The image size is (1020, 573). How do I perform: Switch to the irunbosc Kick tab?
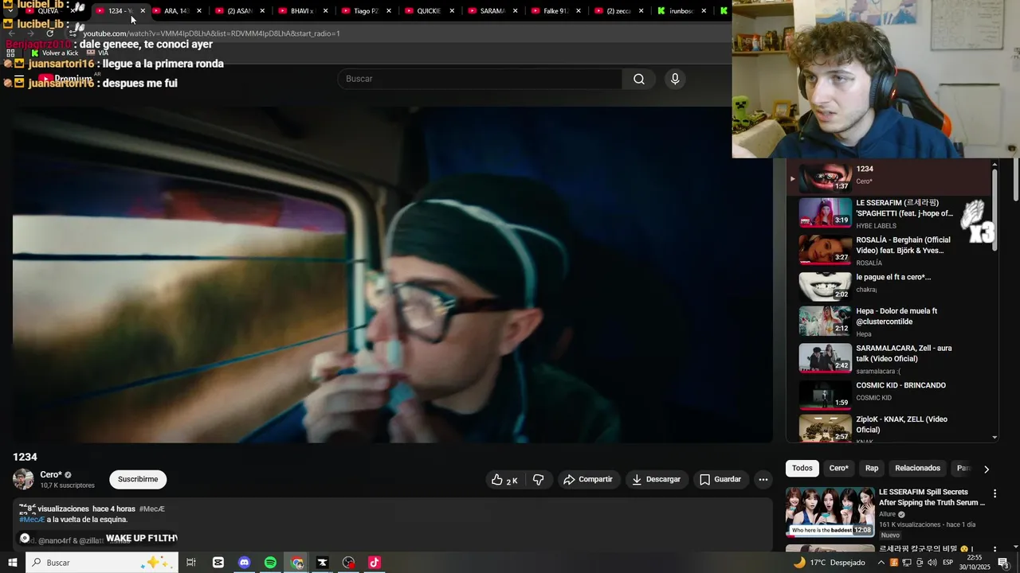point(681,11)
